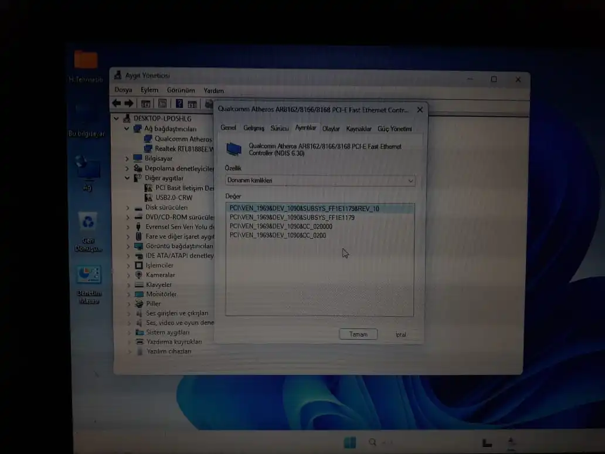Screen dimensions: 605x454
Task: Click the show/hide console tree toolbar icon
Action: [145, 103]
